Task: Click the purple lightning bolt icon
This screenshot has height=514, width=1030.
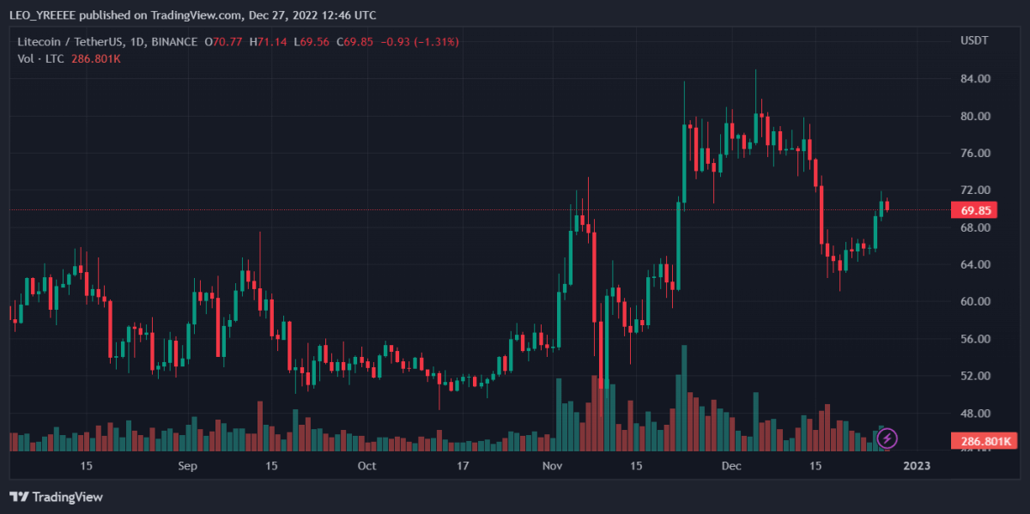Action: [888, 438]
